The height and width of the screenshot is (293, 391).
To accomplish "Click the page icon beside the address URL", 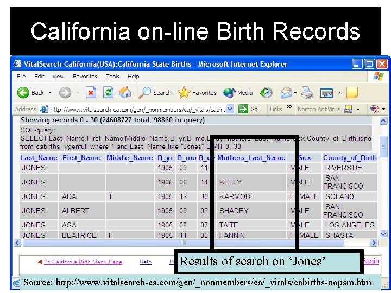I will [x=44, y=109].
